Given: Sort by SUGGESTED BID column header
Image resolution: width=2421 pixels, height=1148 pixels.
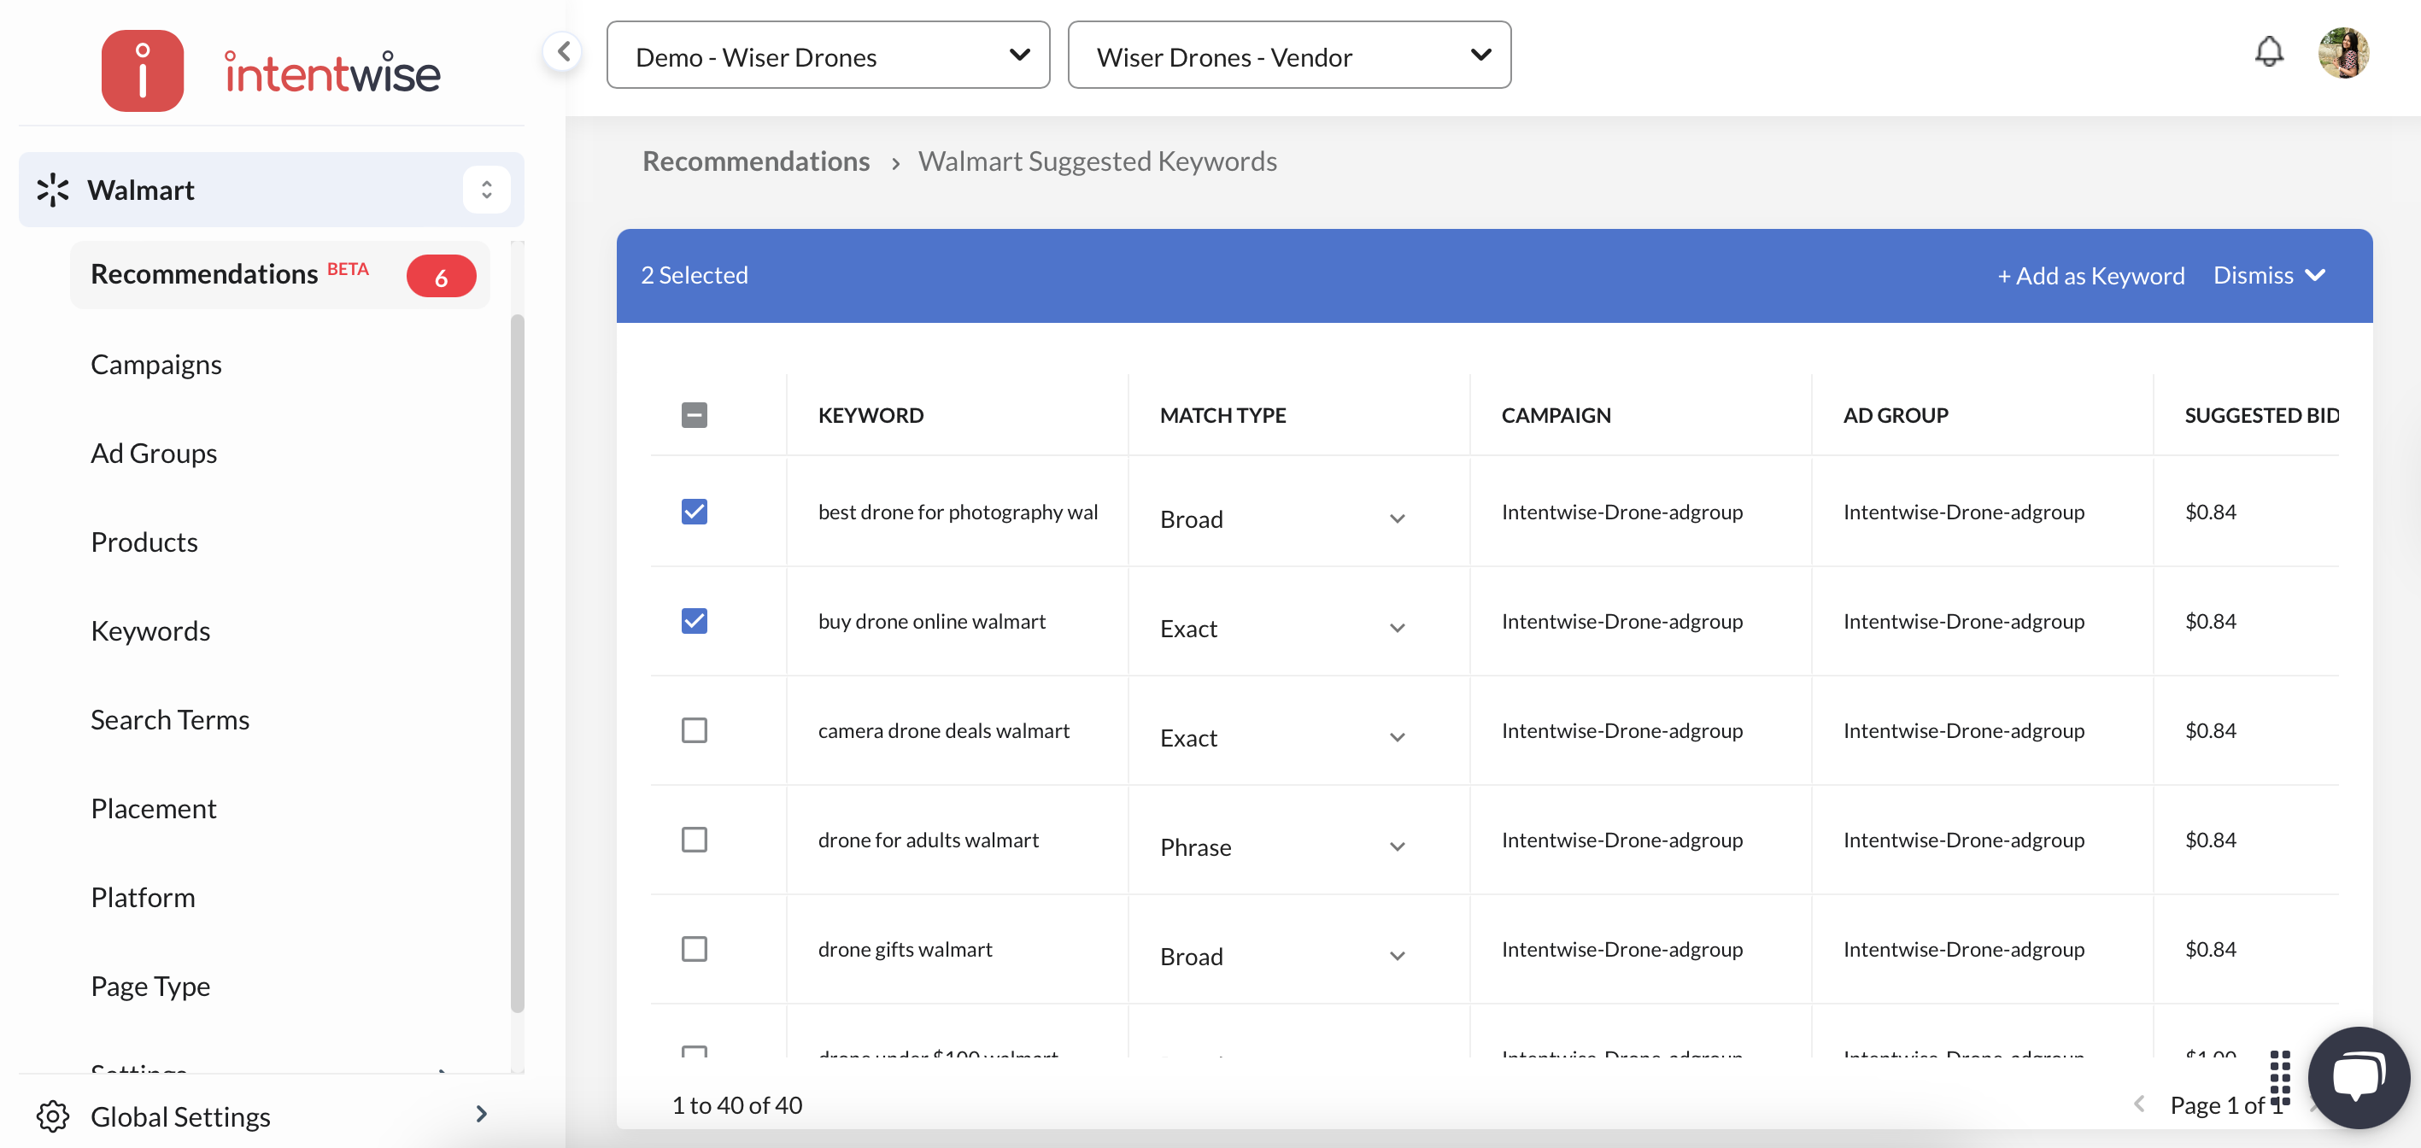Looking at the screenshot, I should (x=2261, y=415).
